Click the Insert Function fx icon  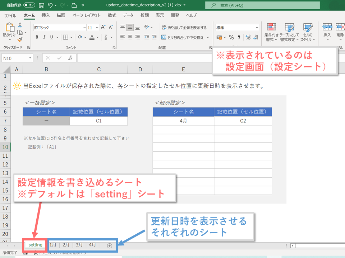pos(70,58)
